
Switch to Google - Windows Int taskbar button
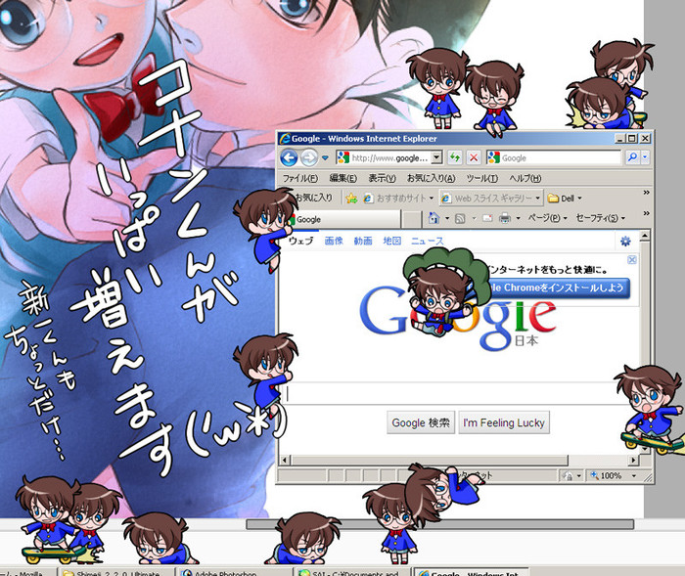pyautogui.click(x=471, y=572)
